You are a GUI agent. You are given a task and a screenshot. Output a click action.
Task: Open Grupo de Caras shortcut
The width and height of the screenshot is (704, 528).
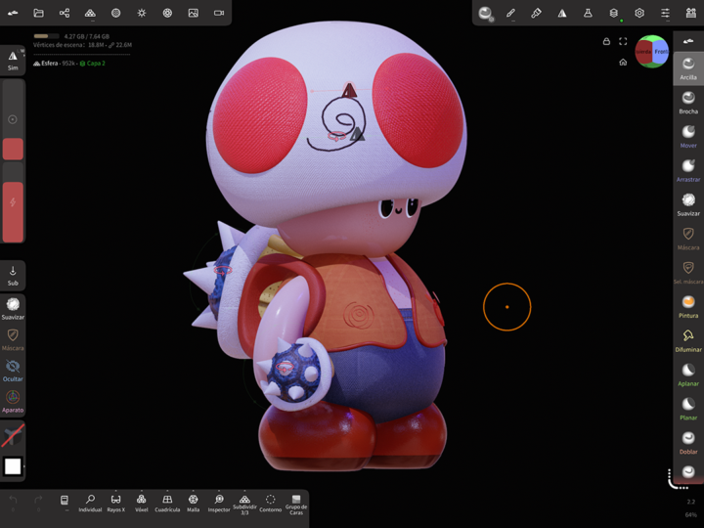coord(296,505)
